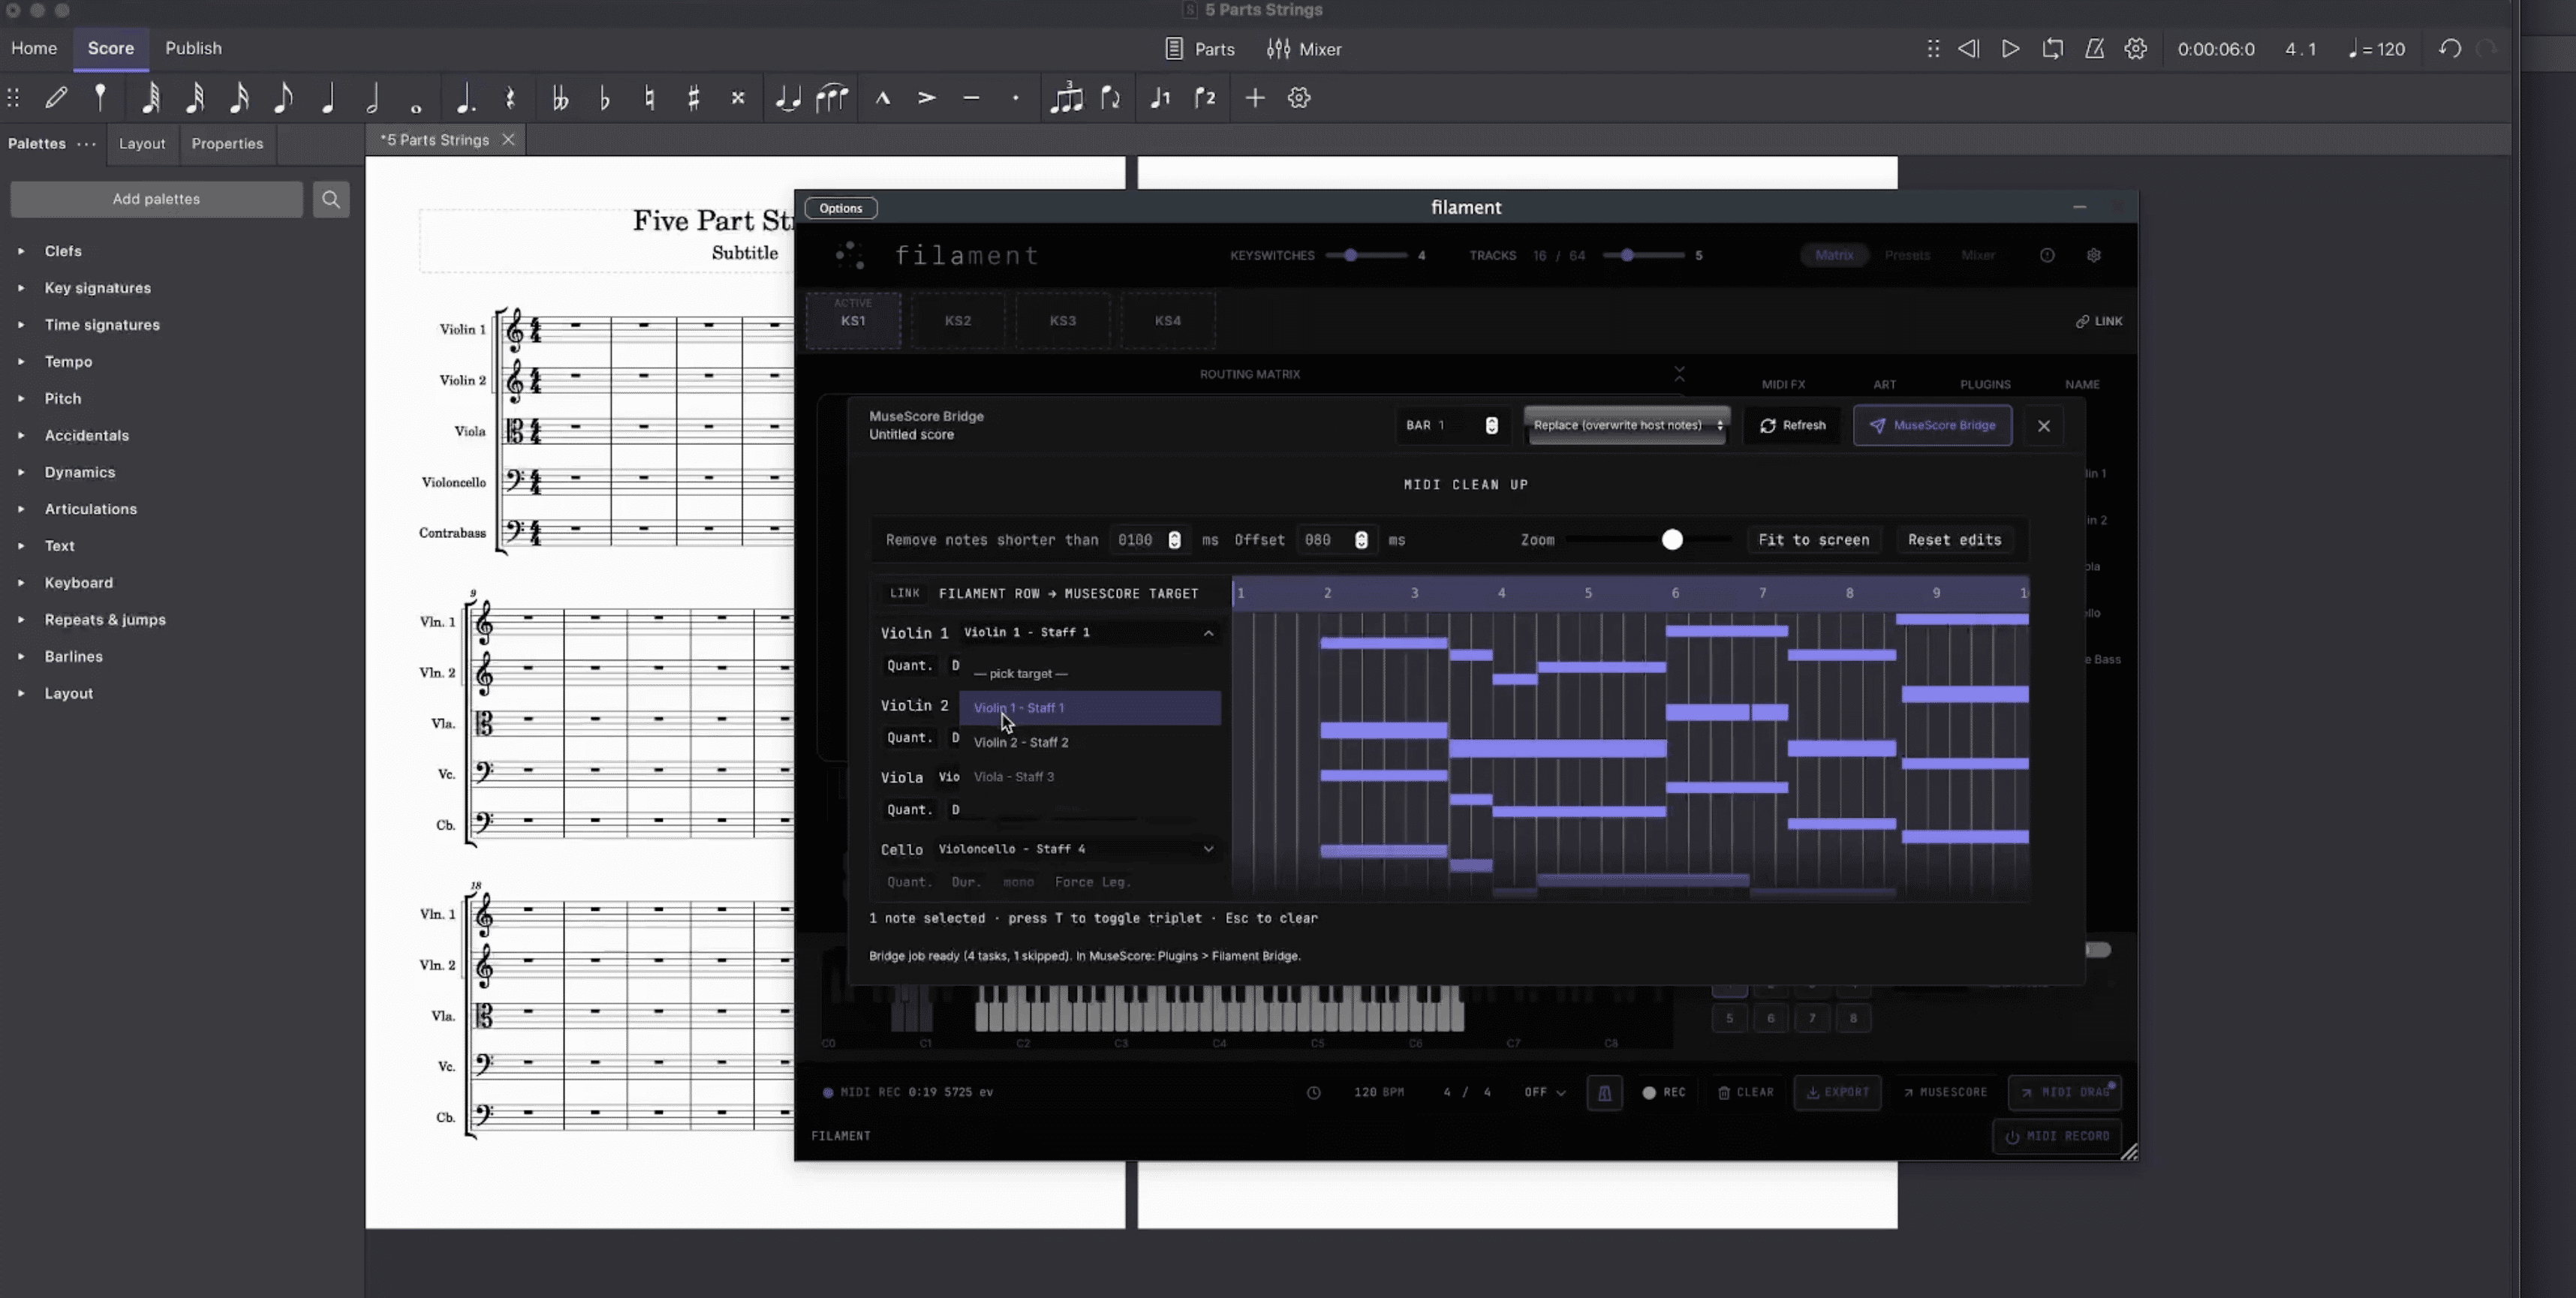Start playback with the play button

coord(2010,49)
